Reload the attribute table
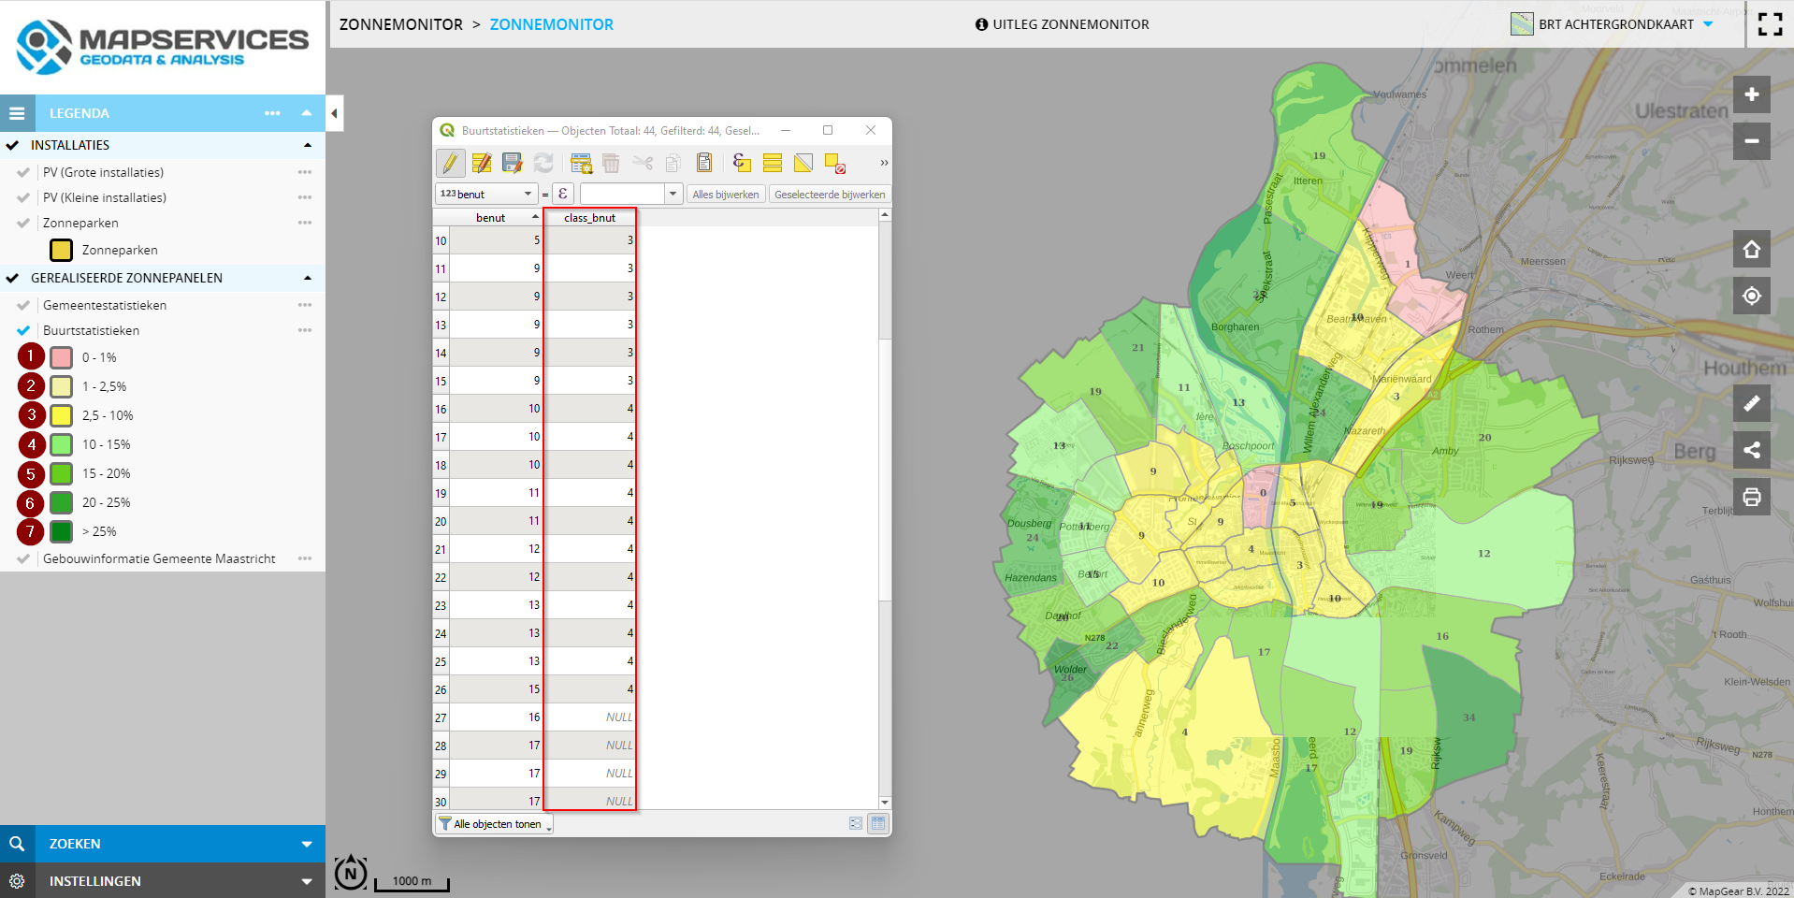This screenshot has height=898, width=1794. [543, 163]
